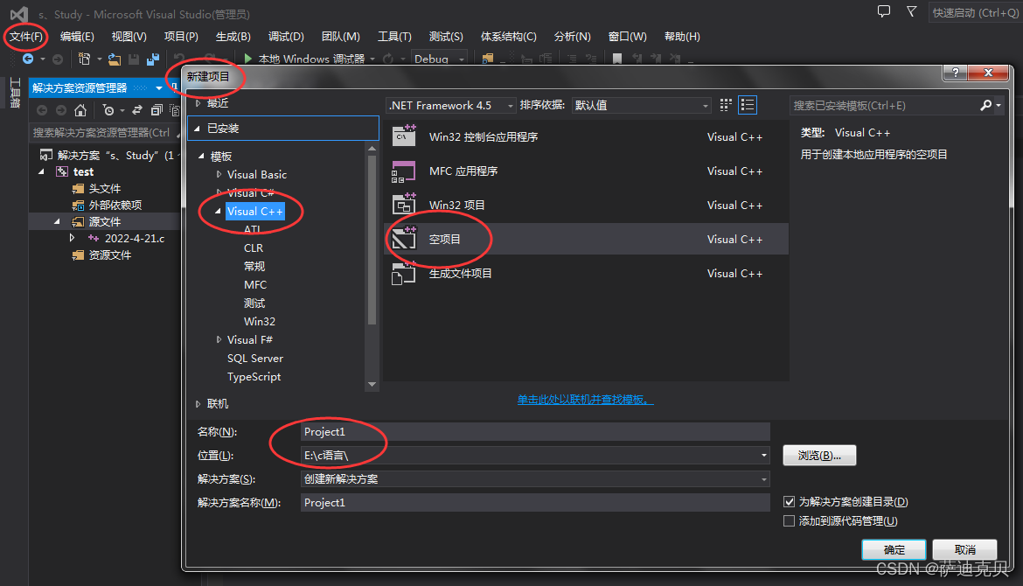Toggle 为解决方案创建目录 checkbox
Screen dimensions: 1023x586
(x=790, y=502)
